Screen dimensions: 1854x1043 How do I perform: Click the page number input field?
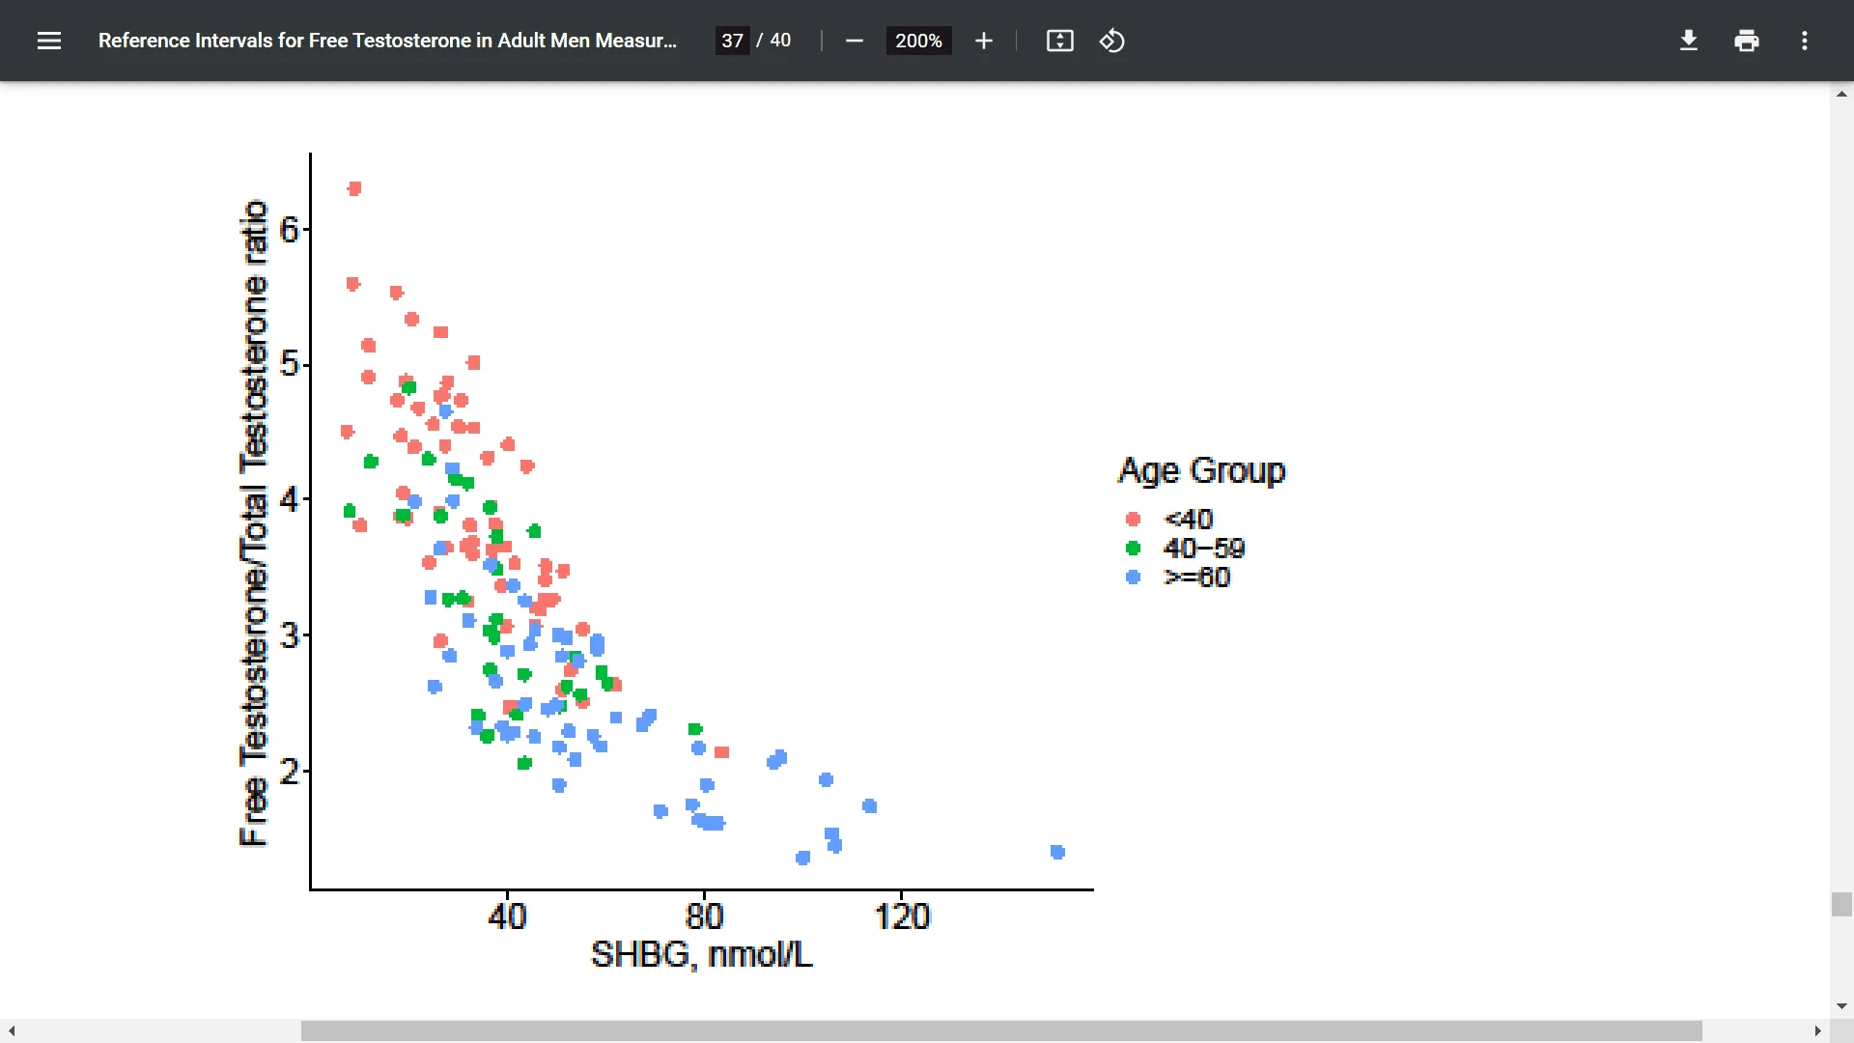(x=732, y=41)
